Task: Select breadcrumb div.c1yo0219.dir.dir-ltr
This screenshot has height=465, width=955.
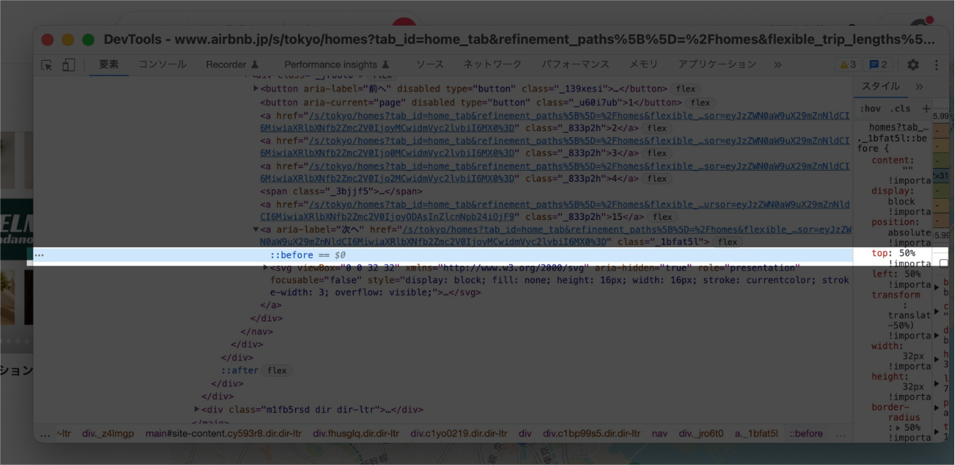Action: [459, 433]
